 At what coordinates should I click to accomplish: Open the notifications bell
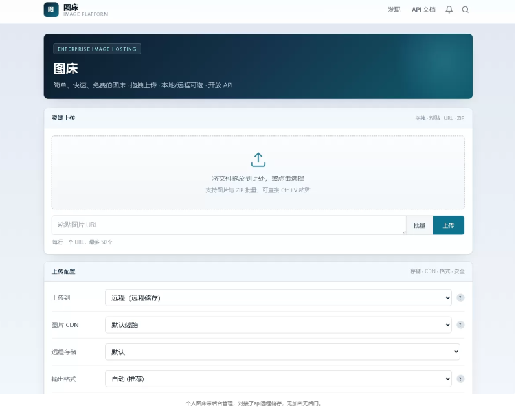pyautogui.click(x=449, y=10)
